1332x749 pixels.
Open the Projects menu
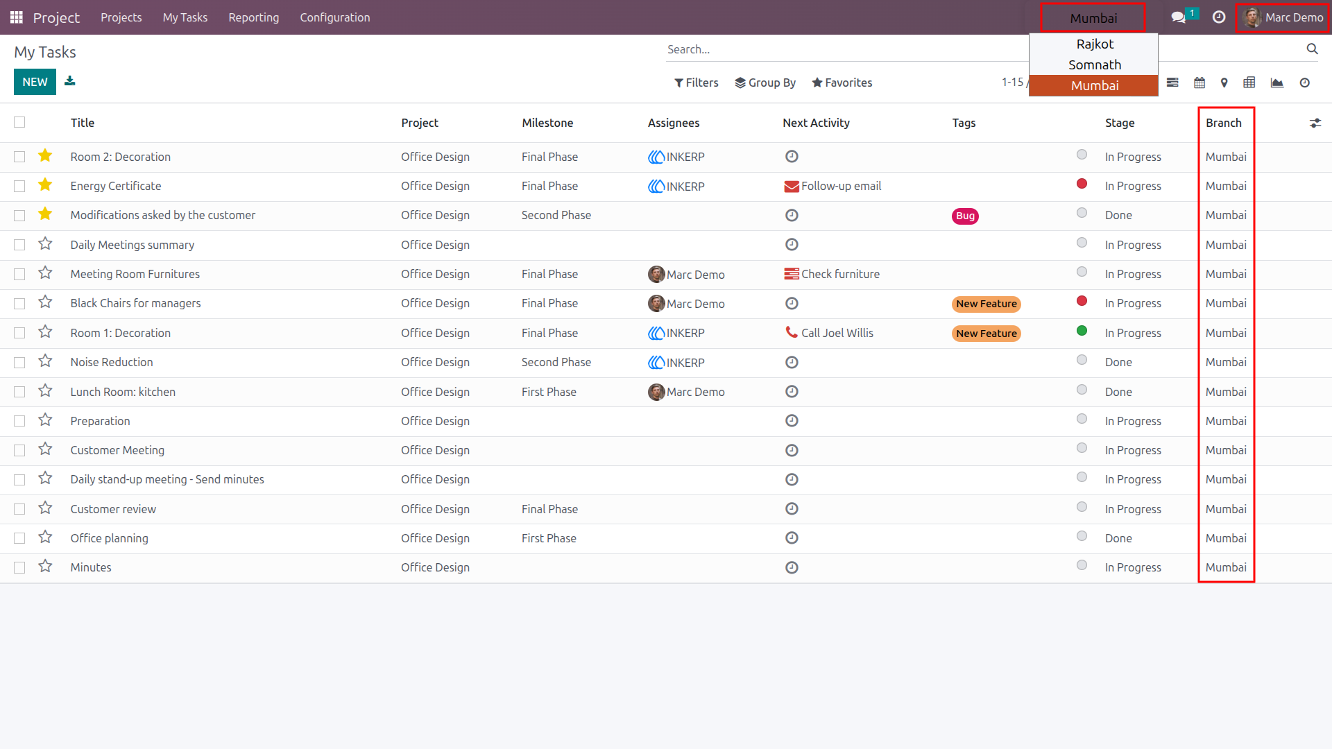[x=121, y=17]
